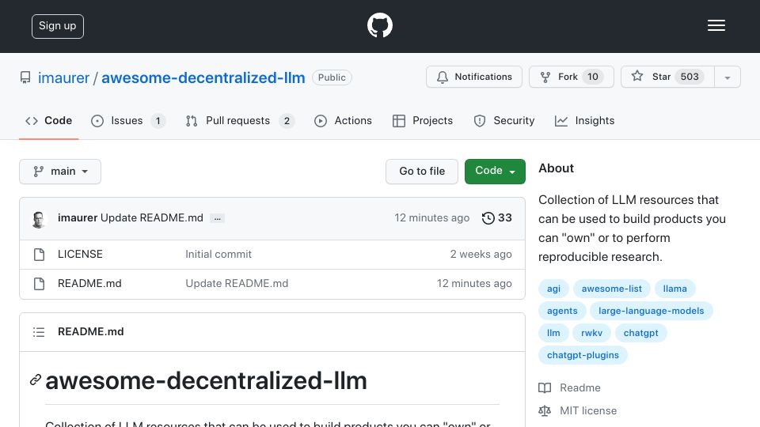Click '2 weeks ago' in LICENSE row

click(x=481, y=254)
